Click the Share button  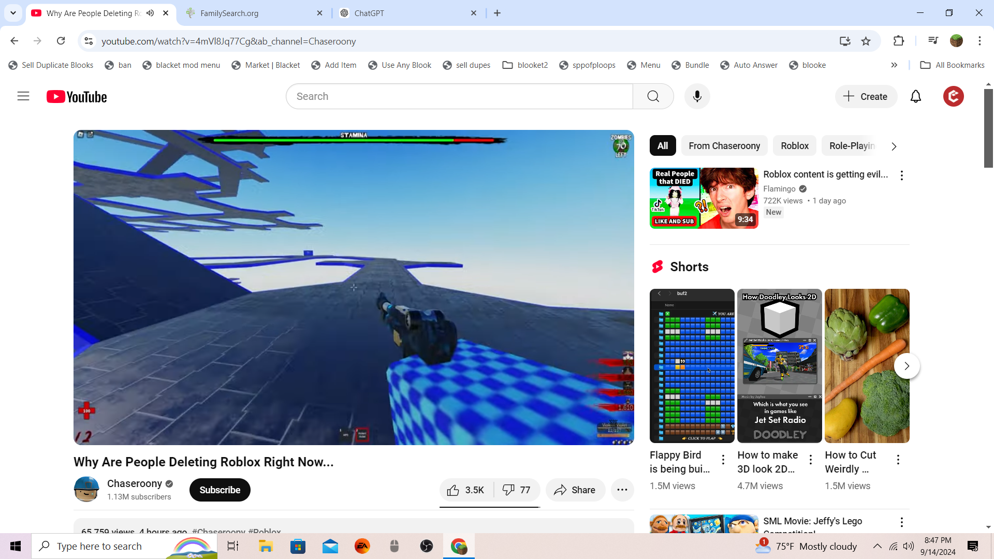tap(575, 490)
